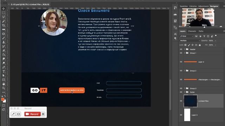
Task: Expand the footer group
Action: click(x=185, y=92)
